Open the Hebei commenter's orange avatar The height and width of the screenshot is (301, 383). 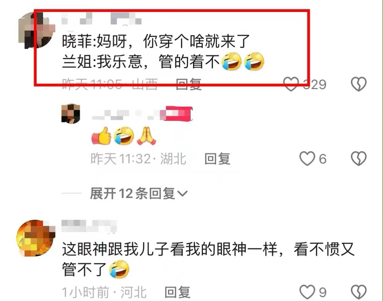(x=36, y=238)
